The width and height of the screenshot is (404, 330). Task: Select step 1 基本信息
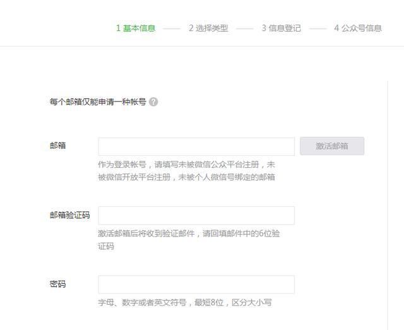pos(136,28)
